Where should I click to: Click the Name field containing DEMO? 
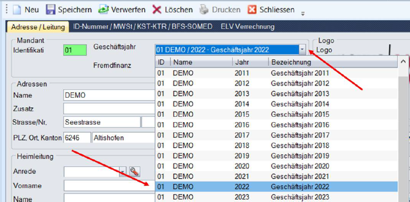click(x=109, y=95)
